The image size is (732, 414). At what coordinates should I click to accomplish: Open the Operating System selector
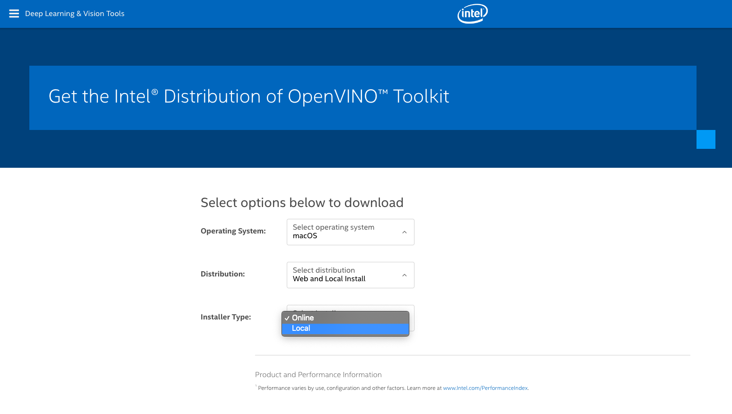350,232
